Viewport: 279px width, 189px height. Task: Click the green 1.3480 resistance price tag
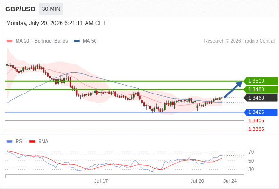261,89
